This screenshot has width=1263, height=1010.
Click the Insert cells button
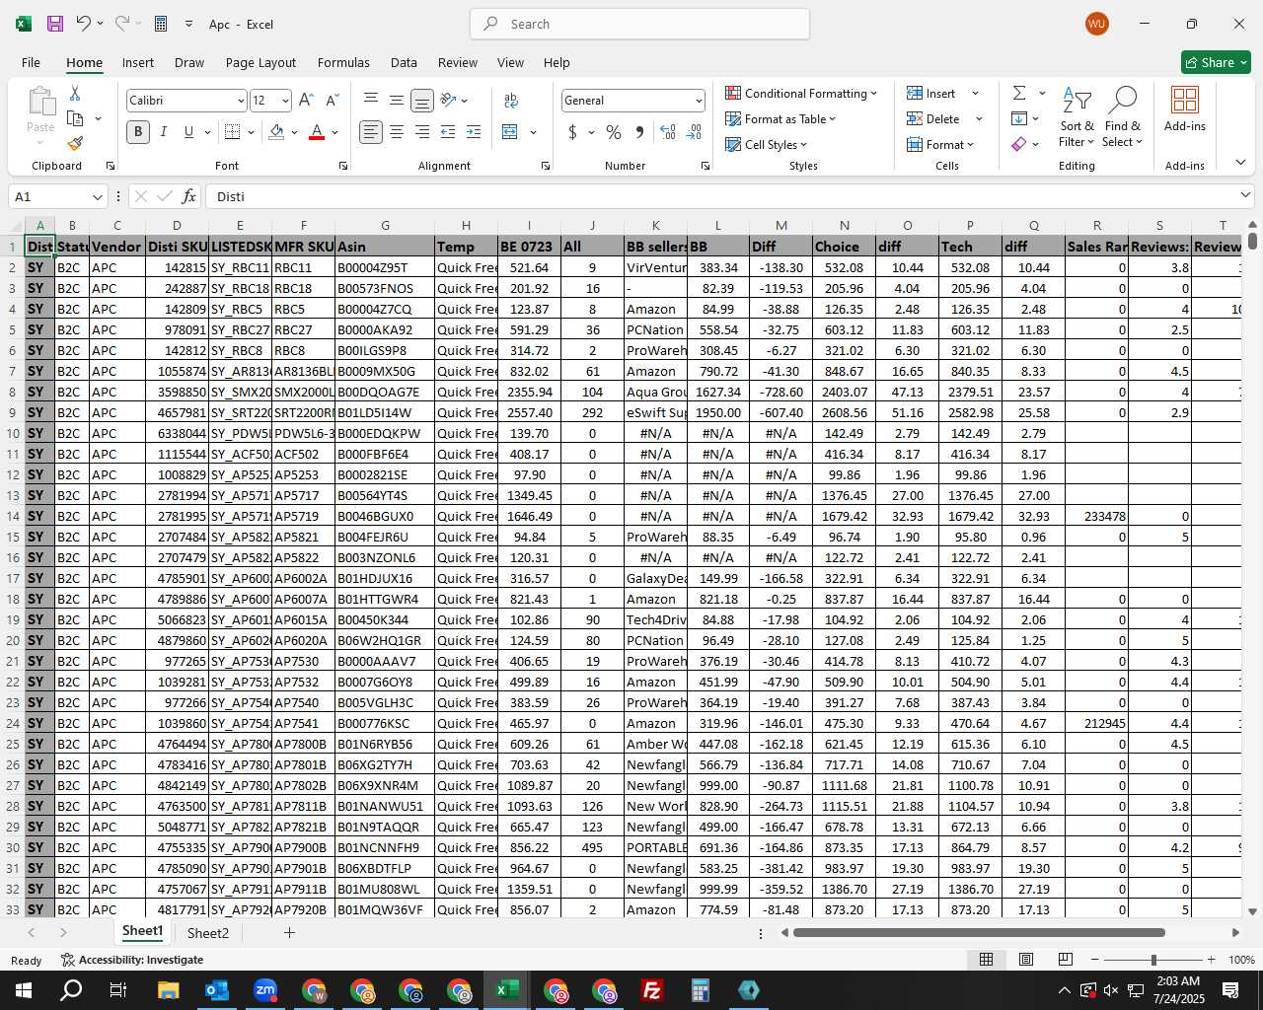coord(931,93)
